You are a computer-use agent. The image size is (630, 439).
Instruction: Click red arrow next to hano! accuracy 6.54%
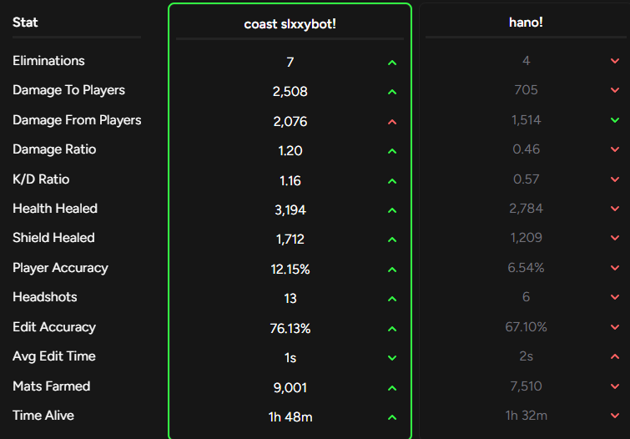click(615, 268)
